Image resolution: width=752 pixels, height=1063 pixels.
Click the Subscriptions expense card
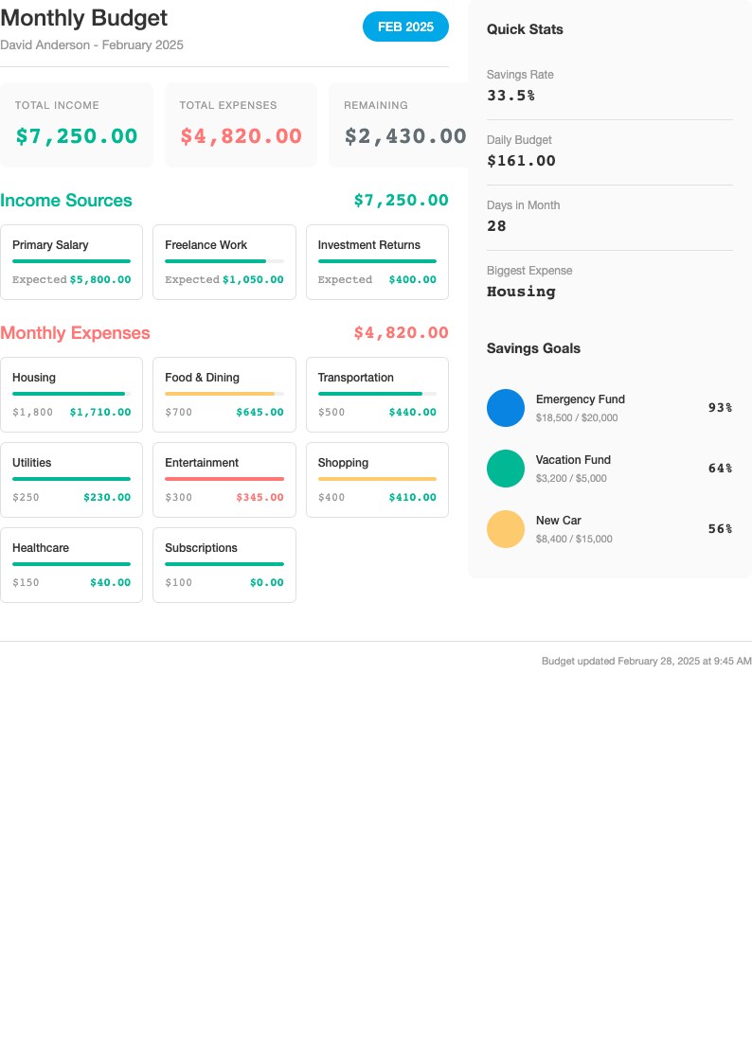224,565
